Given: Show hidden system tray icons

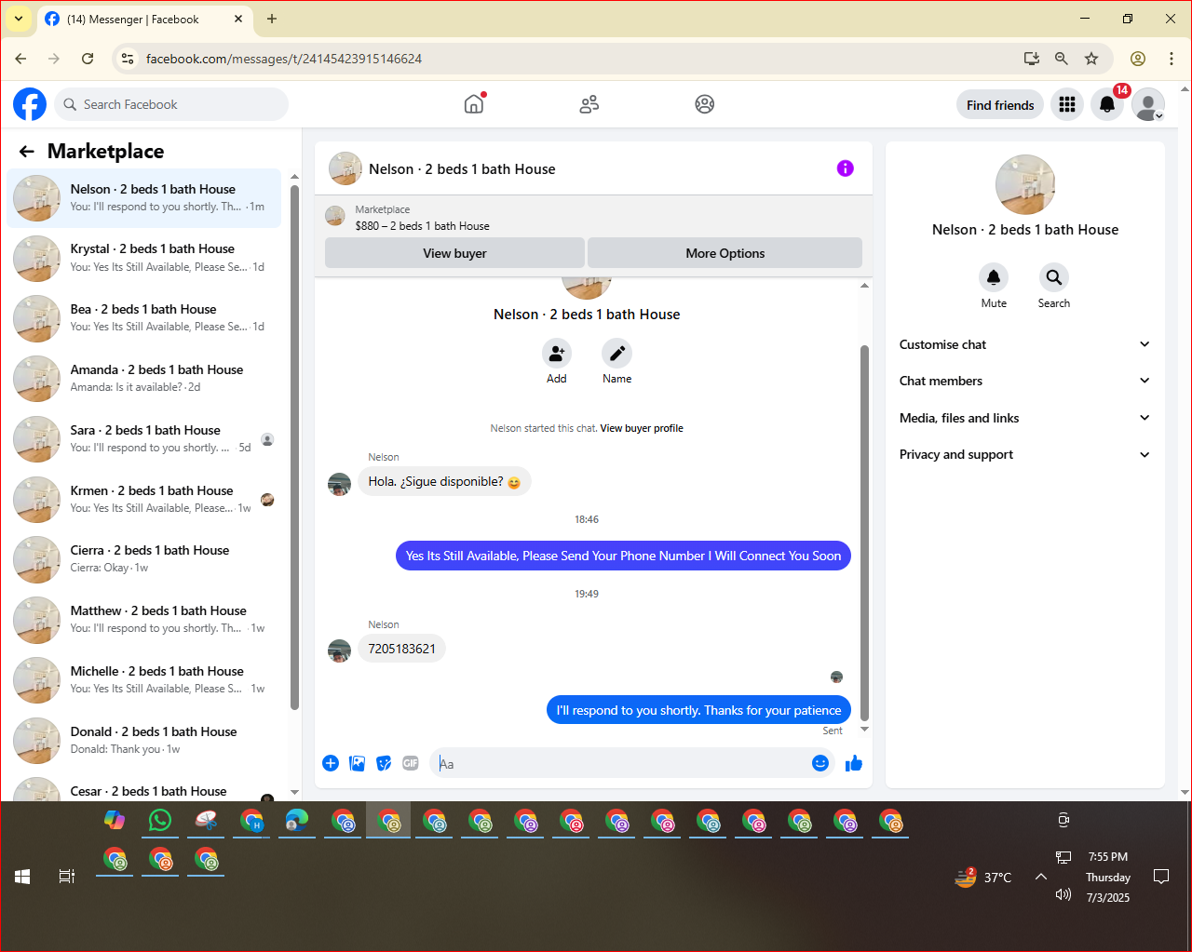Looking at the screenshot, I should point(1041,877).
